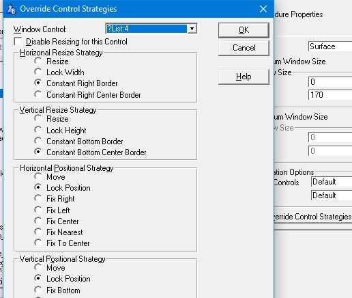Image resolution: width=352 pixels, height=298 pixels.
Task: Pick Fix Bottom vertical positional strategy
Action: 38,290
